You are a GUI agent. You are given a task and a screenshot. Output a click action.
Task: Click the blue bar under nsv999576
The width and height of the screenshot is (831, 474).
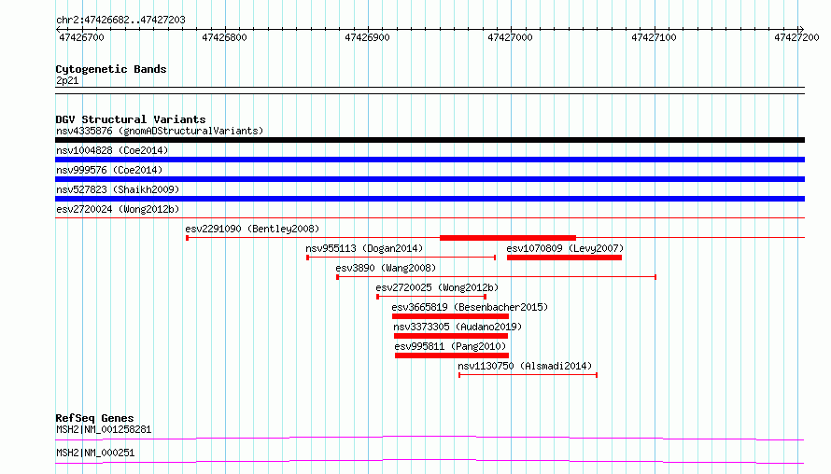click(430, 179)
